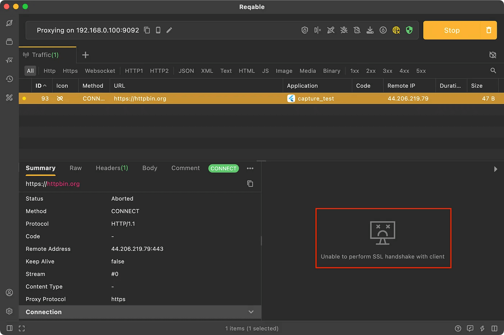The width and height of the screenshot is (504, 335).
Task: Open the three-dots more menu
Action: tap(250, 168)
